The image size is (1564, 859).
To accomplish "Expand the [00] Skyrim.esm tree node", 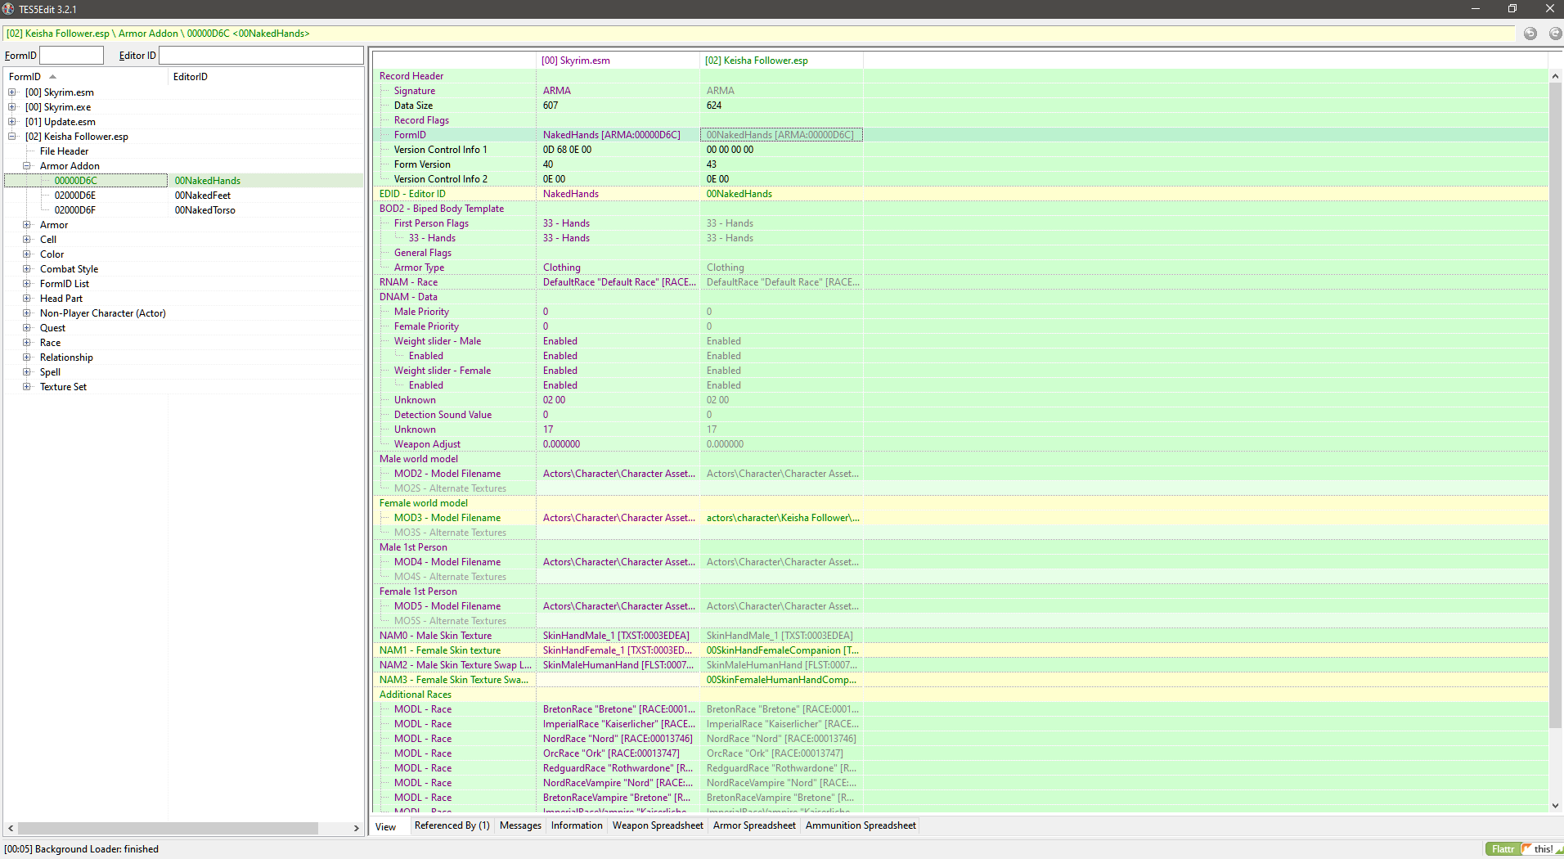I will tap(12, 92).
